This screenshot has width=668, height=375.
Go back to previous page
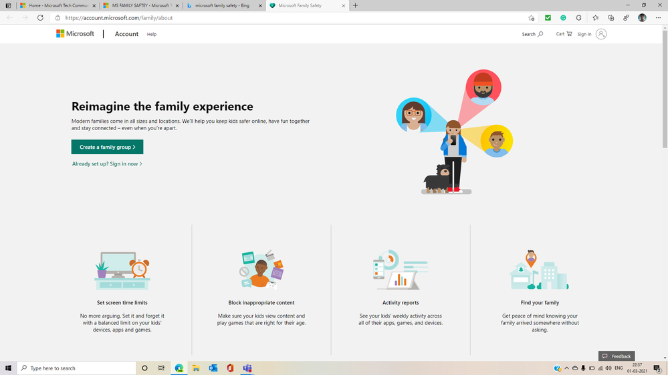10,18
